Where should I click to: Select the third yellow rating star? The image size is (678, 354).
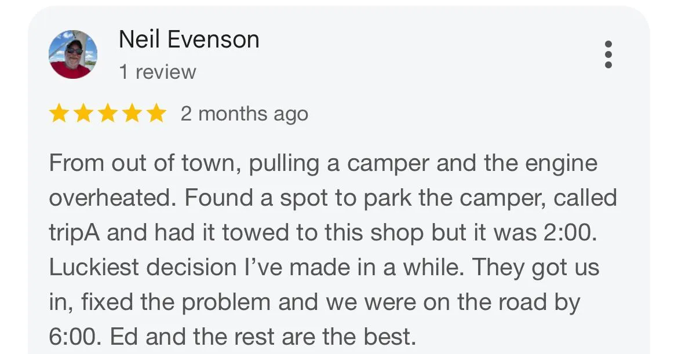point(108,114)
